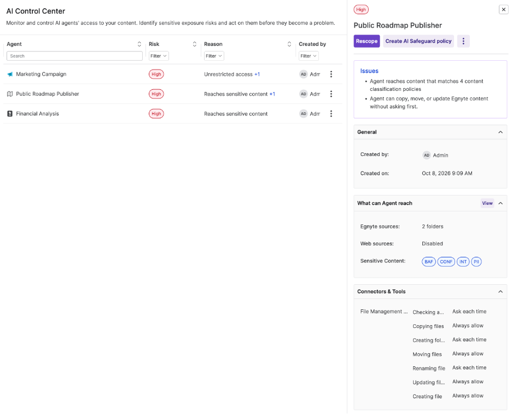This screenshot has height=414, width=512.
Task: Click the High badge atop the detail panel
Action: [361, 9]
